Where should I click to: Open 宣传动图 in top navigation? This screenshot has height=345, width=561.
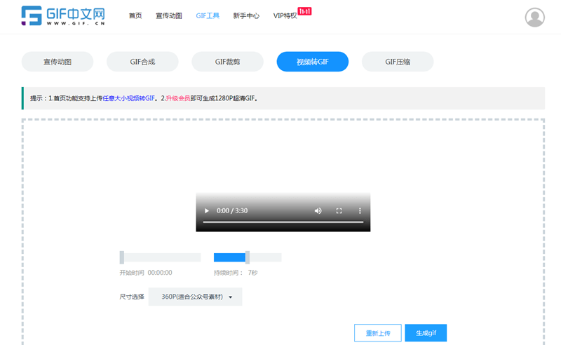point(169,15)
